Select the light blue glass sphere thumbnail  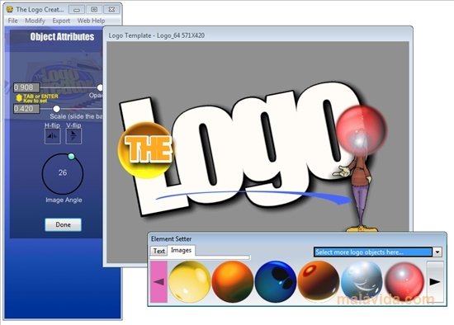click(362, 281)
